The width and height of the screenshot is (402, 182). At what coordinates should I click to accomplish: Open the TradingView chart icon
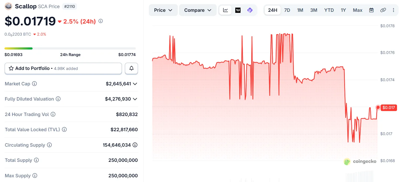[238, 10]
